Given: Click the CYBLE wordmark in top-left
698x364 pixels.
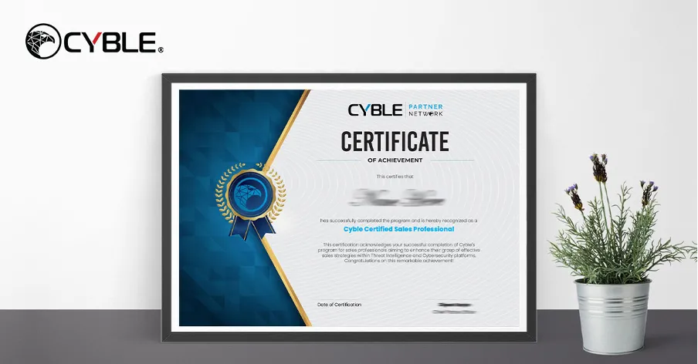Looking at the screenshot, I should tap(108, 42).
